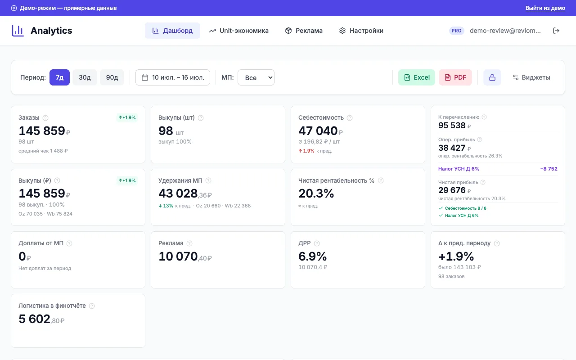Switch period to 90д
The height and width of the screenshot is (360, 576).
click(x=112, y=77)
